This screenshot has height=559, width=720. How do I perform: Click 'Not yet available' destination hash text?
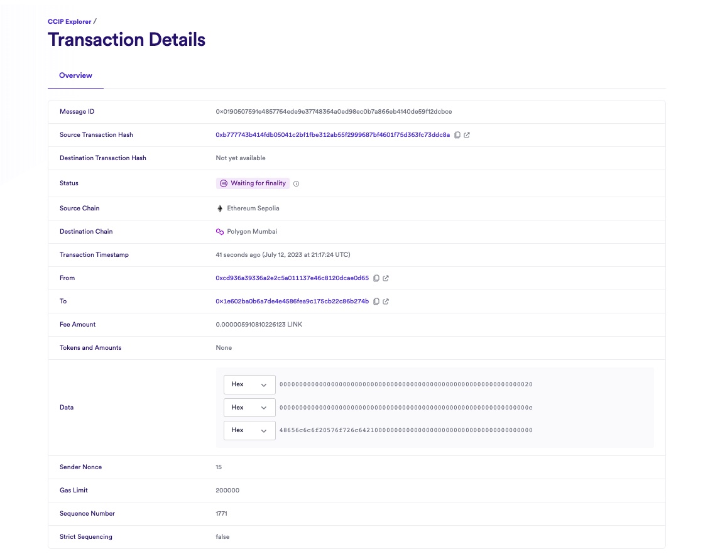click(x=241, y=158)
